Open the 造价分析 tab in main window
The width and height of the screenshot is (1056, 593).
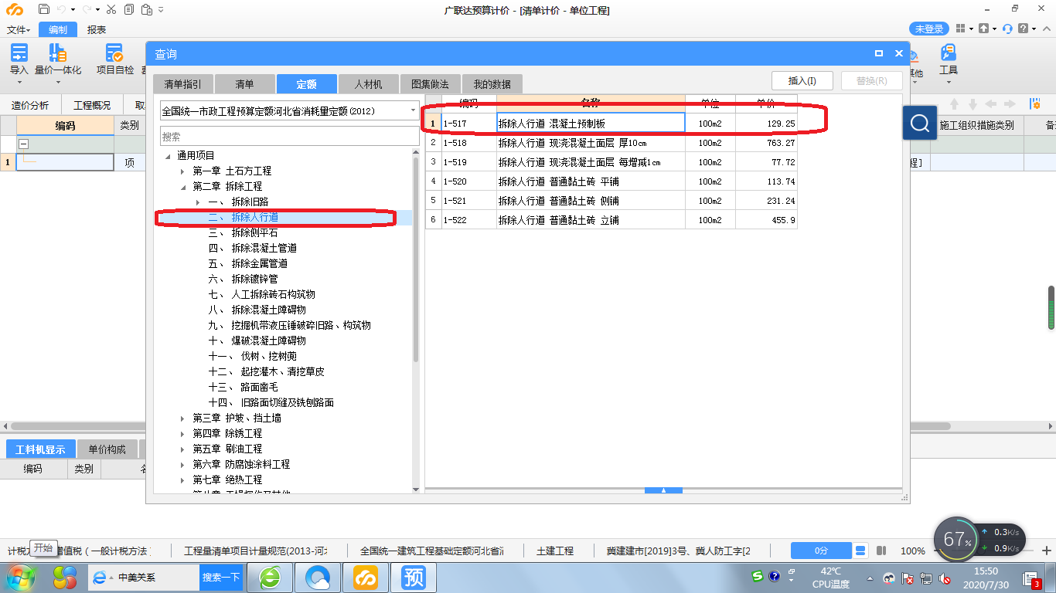(29, 105)
